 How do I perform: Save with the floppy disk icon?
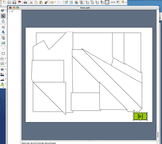(x=14, y=2)
